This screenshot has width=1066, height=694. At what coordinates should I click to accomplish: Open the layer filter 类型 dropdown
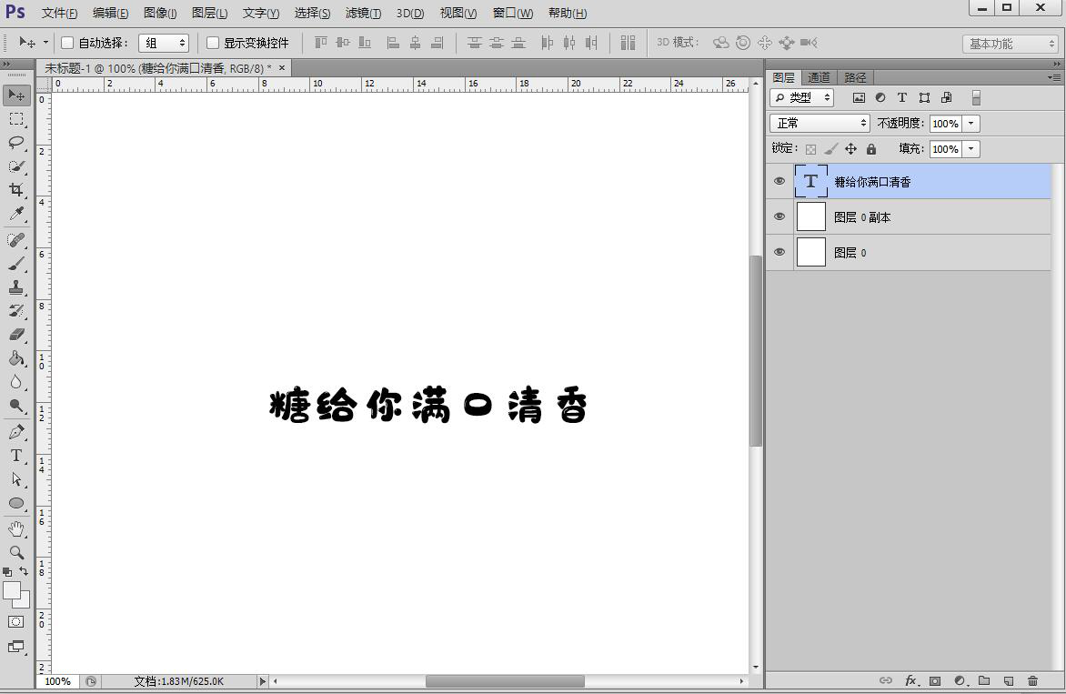tap(800, 97)
